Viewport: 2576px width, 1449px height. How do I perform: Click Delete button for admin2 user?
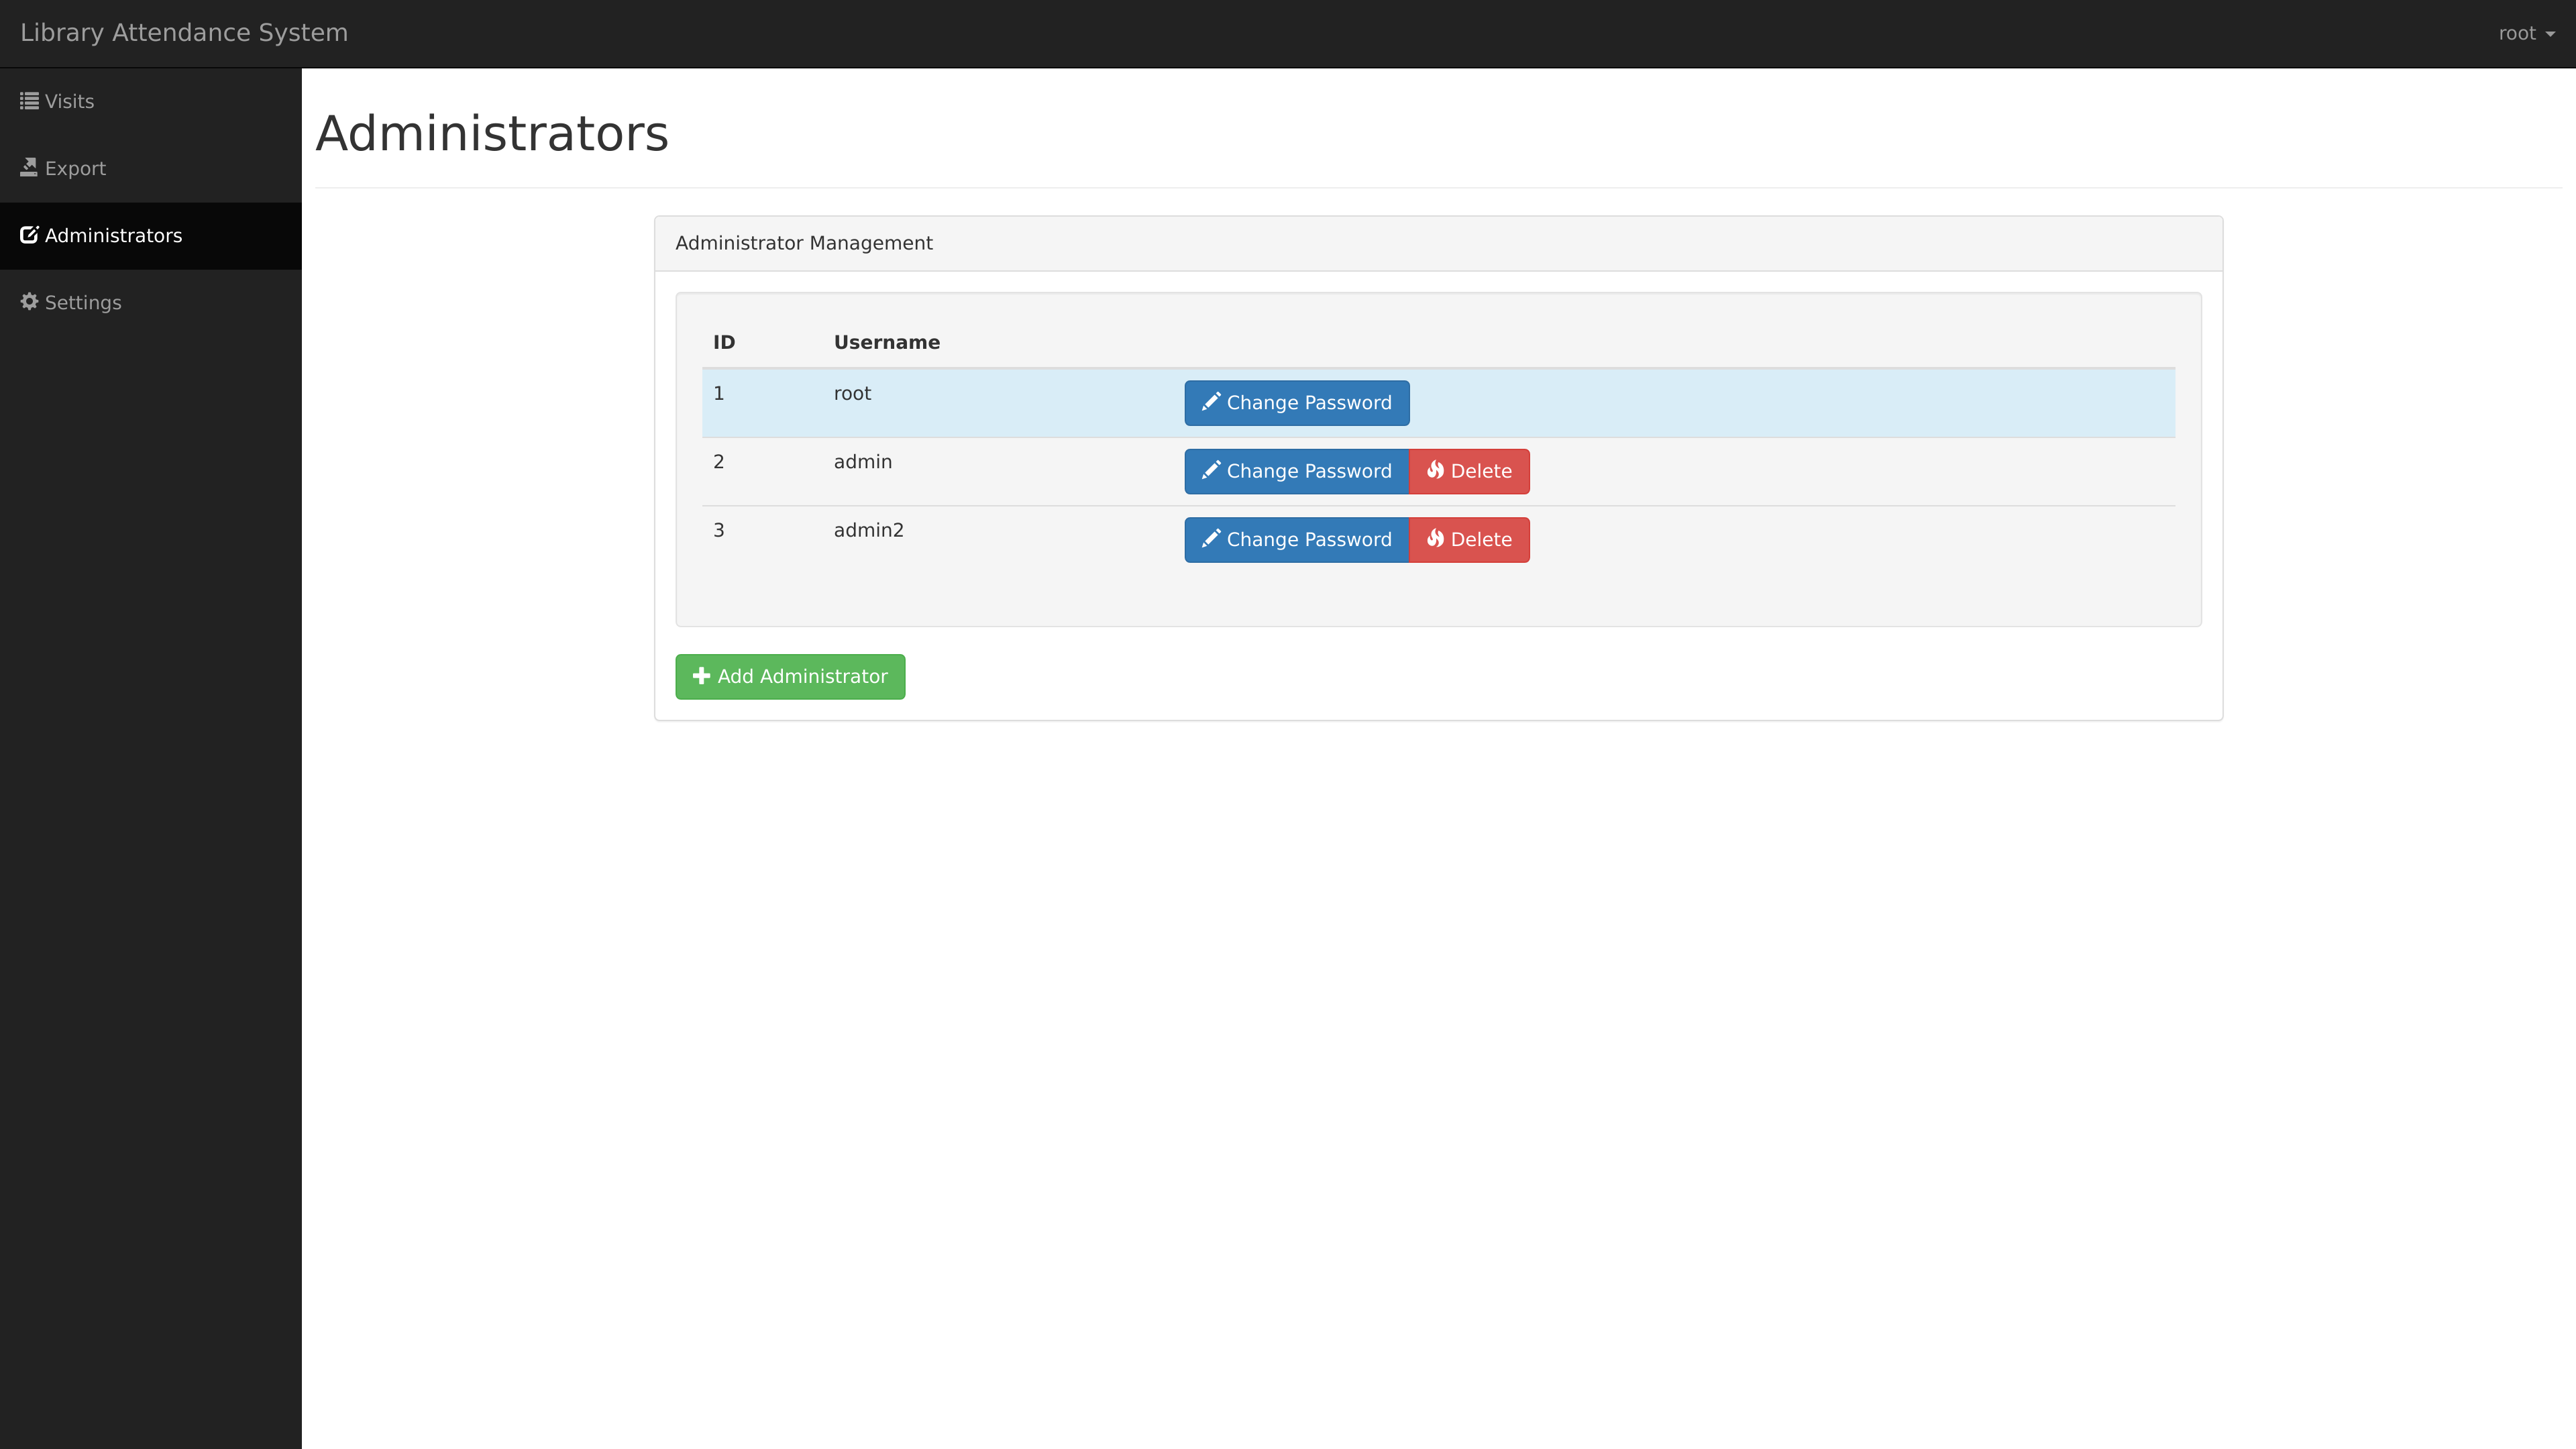1468,539
